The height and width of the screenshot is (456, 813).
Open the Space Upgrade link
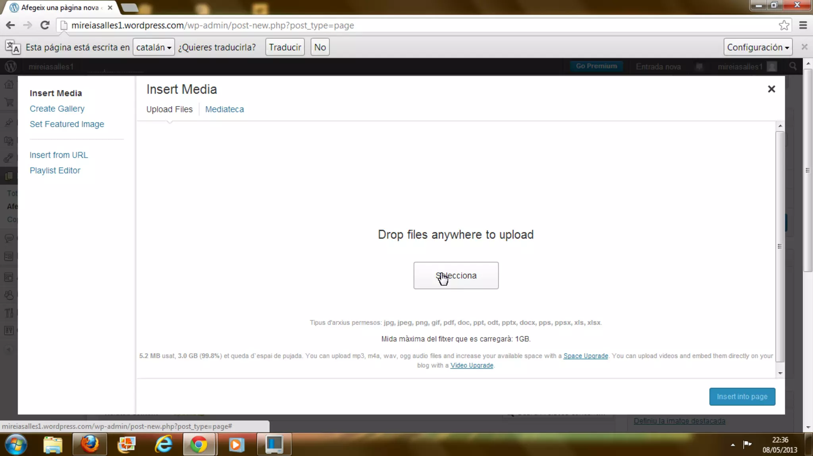[x=586, y=356]
